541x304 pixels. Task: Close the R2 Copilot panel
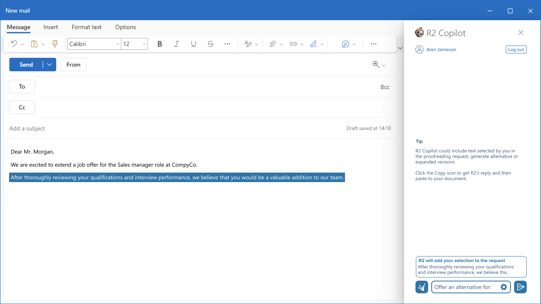[521, 32]
